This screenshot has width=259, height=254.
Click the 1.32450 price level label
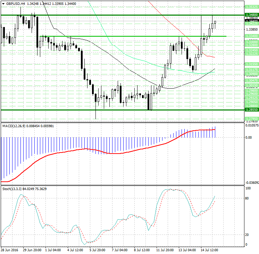coord(252,50)
